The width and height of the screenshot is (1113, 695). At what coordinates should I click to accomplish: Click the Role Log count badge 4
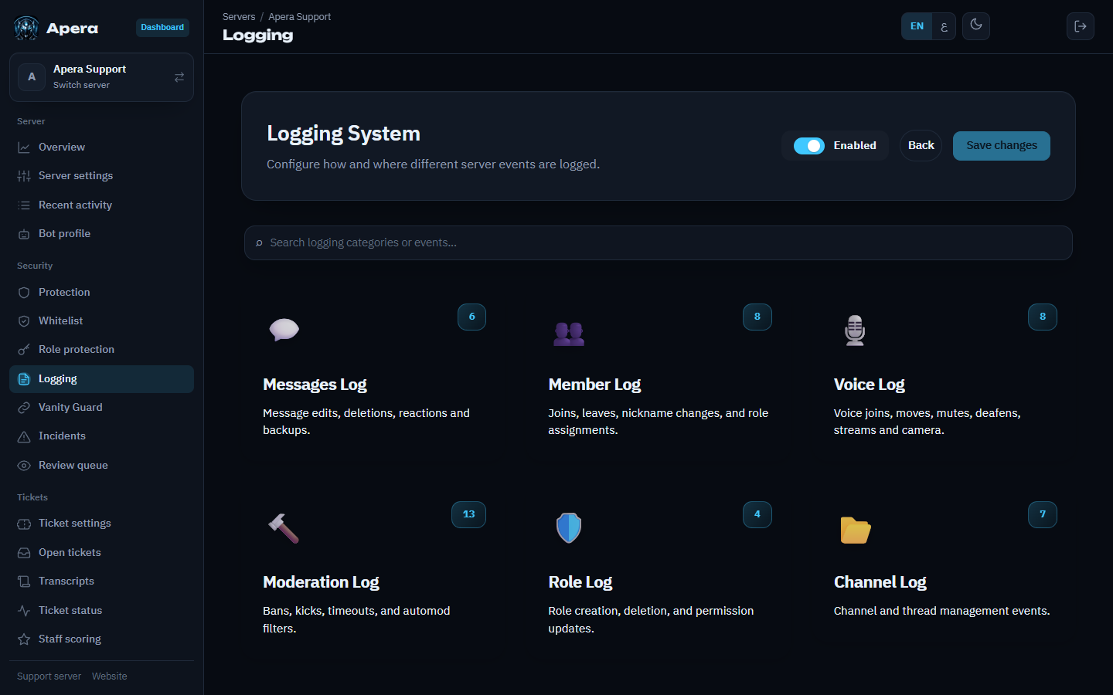pos(757,514)
